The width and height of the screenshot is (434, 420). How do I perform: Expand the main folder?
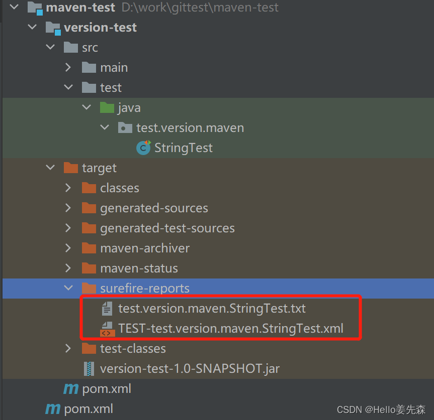coord(68,67)
